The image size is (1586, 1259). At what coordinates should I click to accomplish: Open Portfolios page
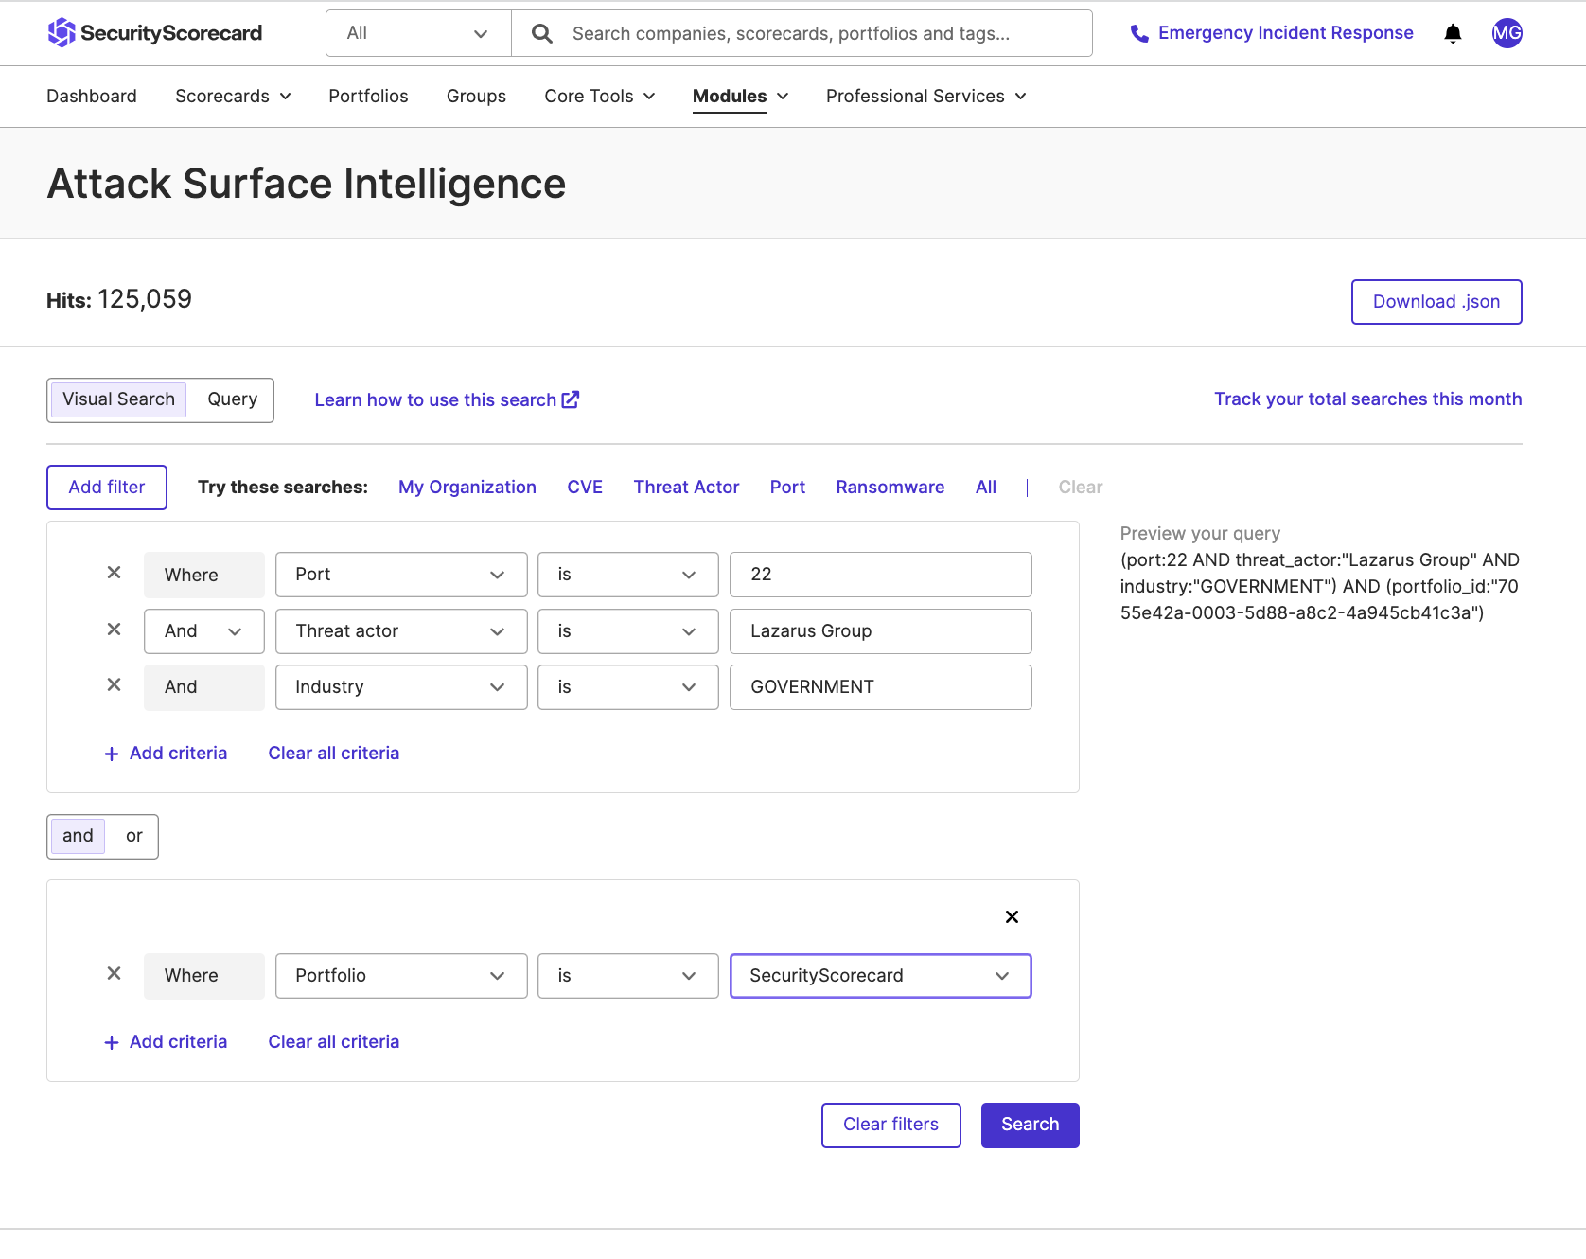[368, 97]
